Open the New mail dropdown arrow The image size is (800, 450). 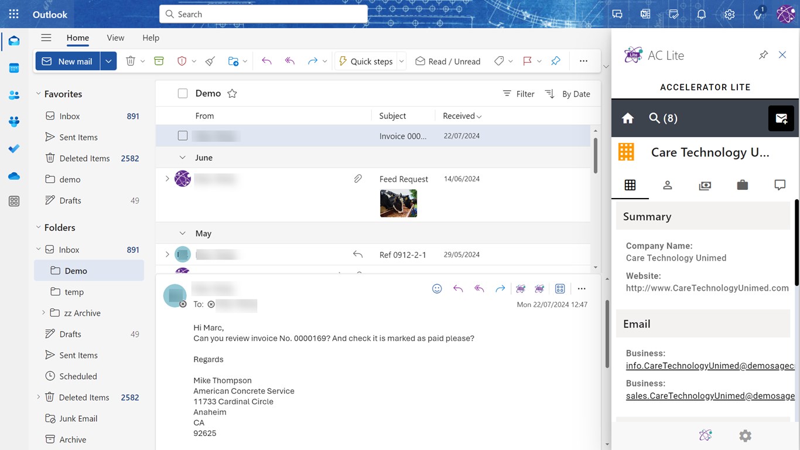108,61
